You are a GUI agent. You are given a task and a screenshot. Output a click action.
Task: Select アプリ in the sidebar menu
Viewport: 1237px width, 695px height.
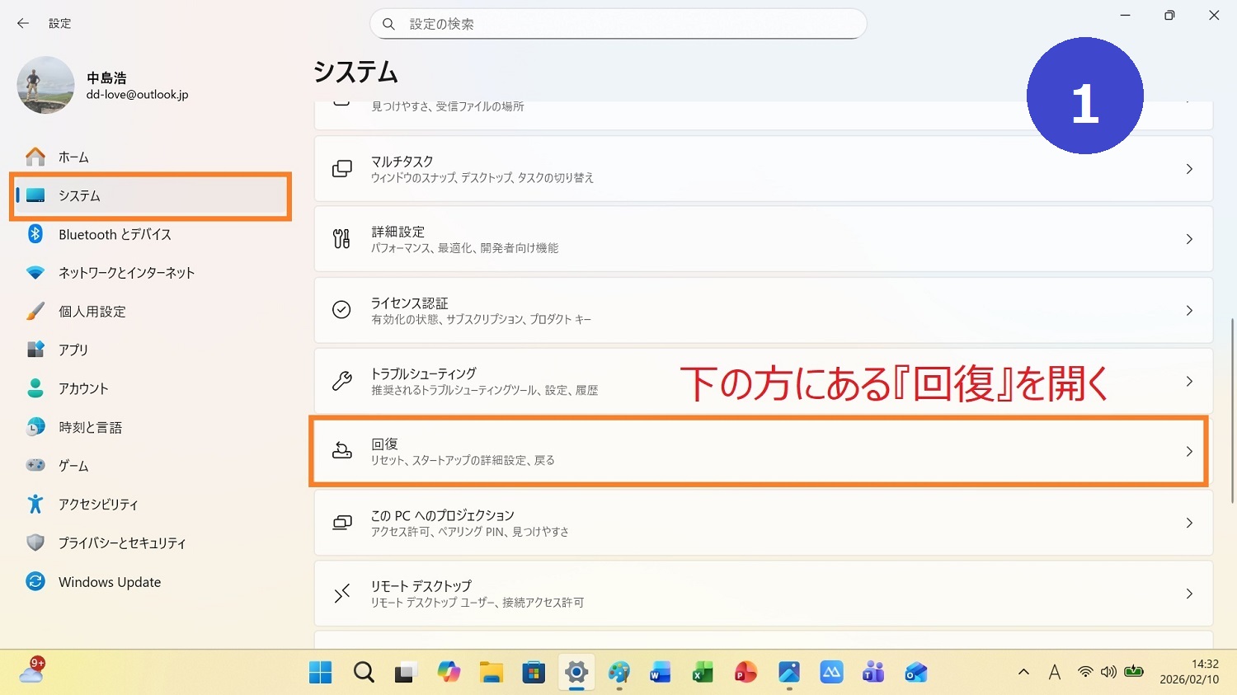pos(73,350)
